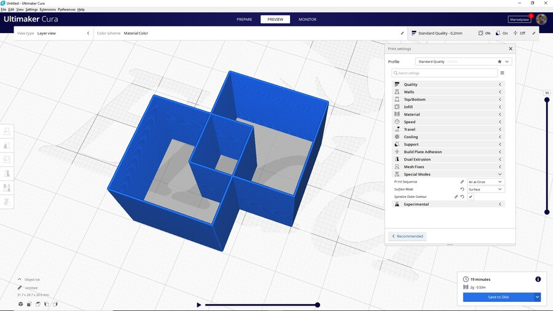Click the Save to Disk button
Image resolution: width=553 pixels, height=311 pixels.
[x=498, y=297]
